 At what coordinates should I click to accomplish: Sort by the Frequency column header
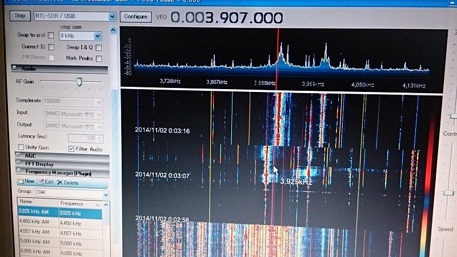click(80, 203)
